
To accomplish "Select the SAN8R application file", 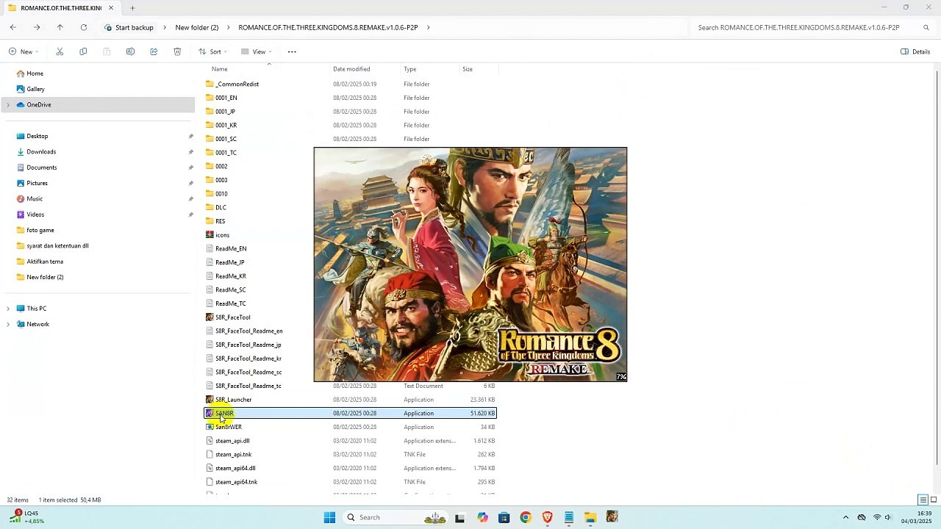I will pos(350,413).
